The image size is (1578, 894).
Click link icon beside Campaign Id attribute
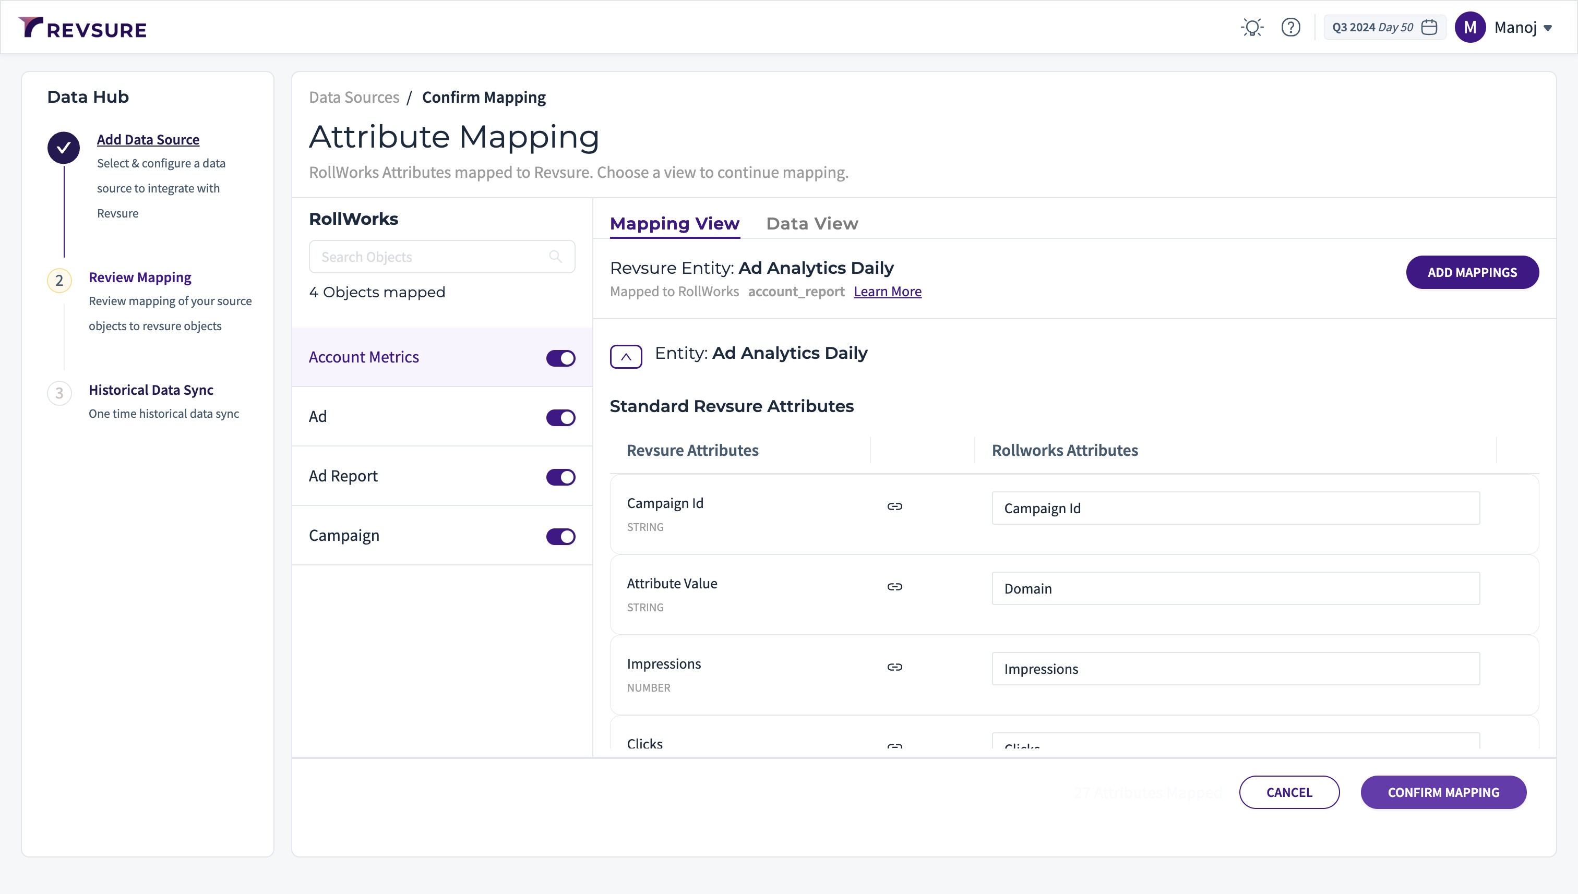click(894, 506)
